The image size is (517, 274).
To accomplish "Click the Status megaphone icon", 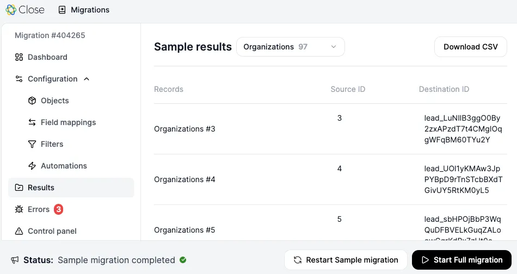I will 15,260.
